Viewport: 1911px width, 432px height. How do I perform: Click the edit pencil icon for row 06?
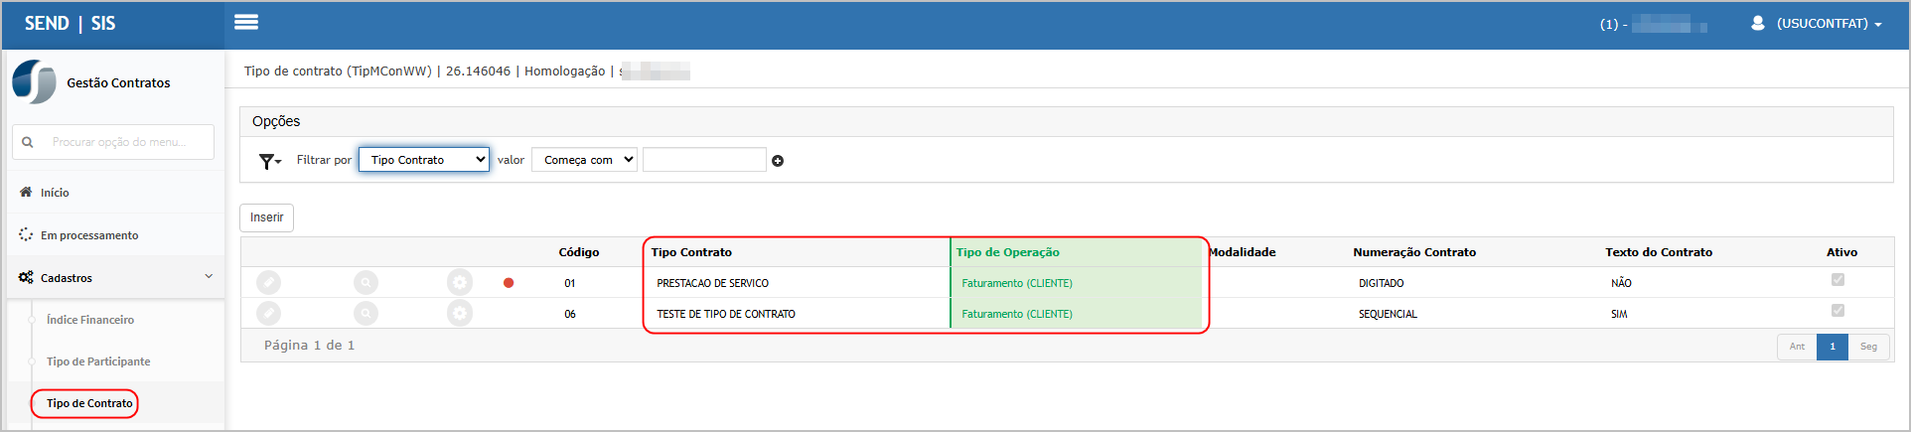click(x=268, y=314)
